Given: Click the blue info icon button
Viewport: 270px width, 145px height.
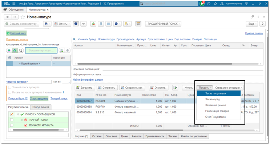Looking at the screenshot, I should pos(76,24).
